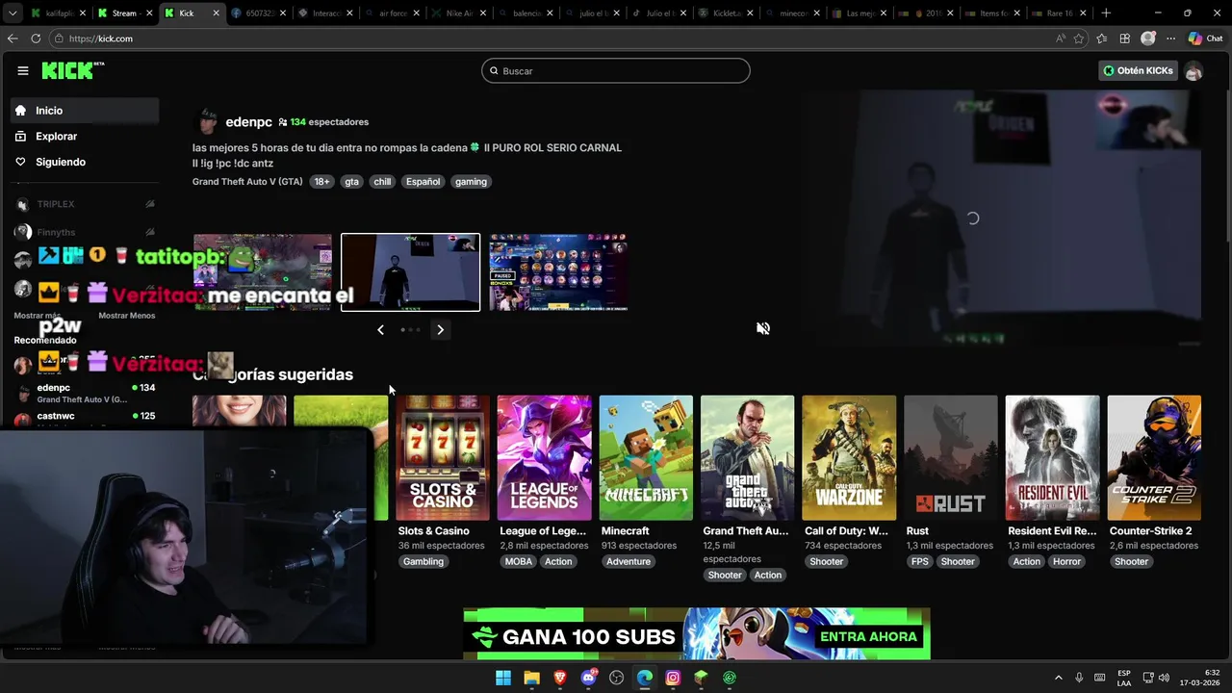
Task: Click the gaming tag
Action: click(x=471, y=182)
